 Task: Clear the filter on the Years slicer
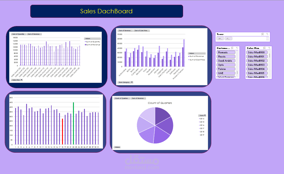(x=267, y=34)
